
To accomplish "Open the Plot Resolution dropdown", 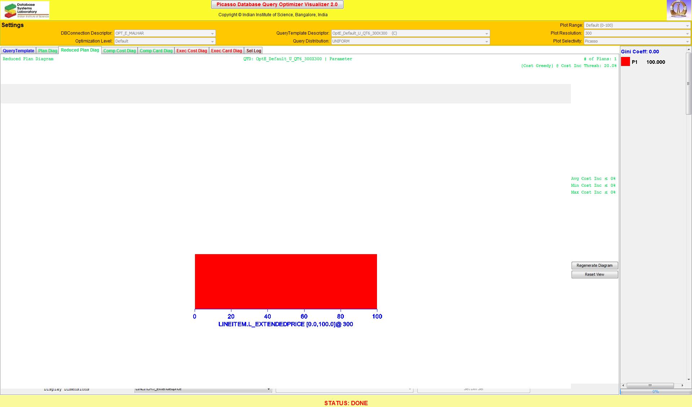I will 687,34.
